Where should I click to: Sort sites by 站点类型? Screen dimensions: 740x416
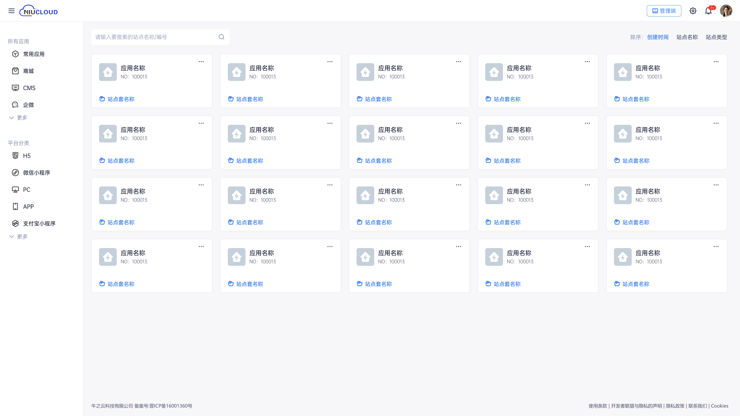tap(716, 37)
